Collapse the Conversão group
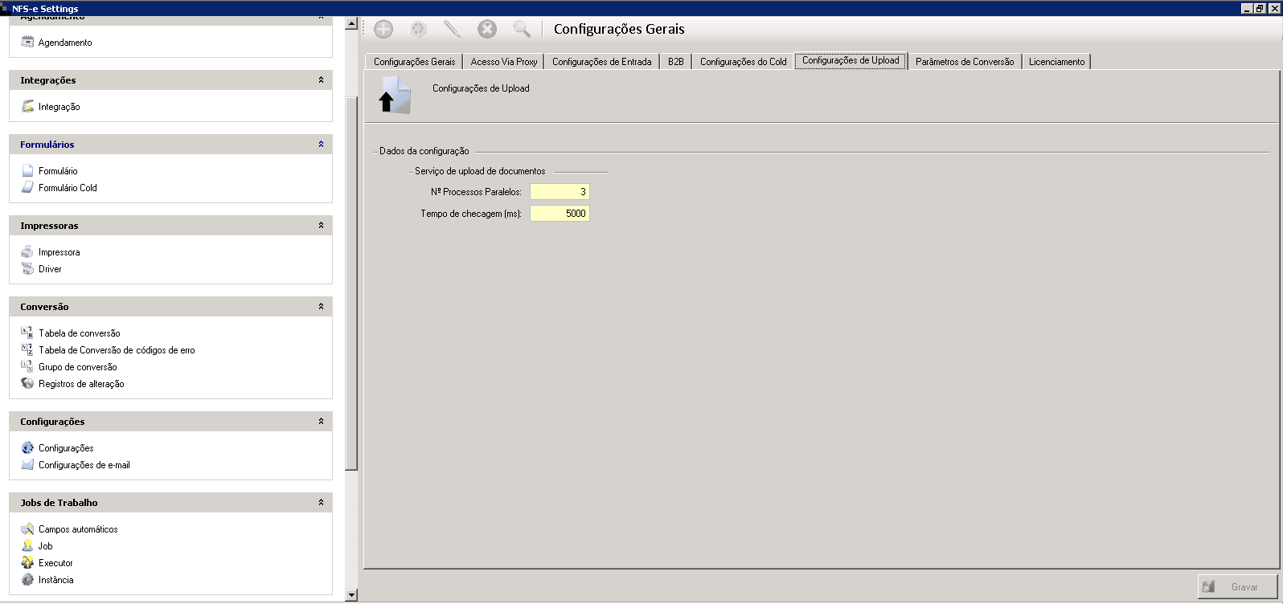The width and height of the screenshot is (1283, 604). point(321,307)
